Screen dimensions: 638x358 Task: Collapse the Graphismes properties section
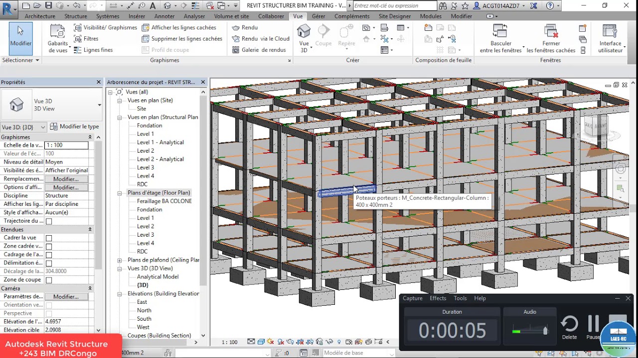(x=90, y=137)
